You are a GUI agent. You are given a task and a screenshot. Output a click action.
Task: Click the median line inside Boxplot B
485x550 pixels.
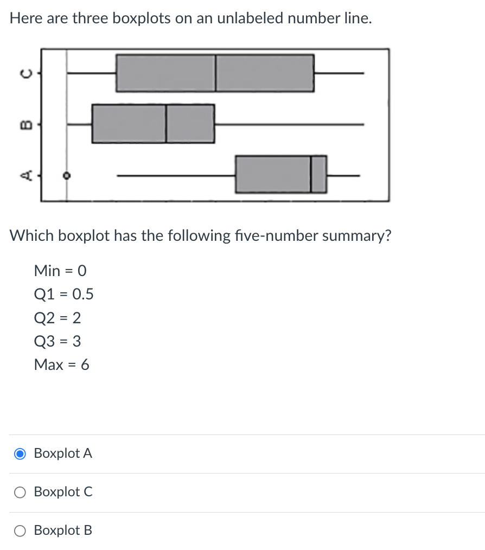pos(166,124)
